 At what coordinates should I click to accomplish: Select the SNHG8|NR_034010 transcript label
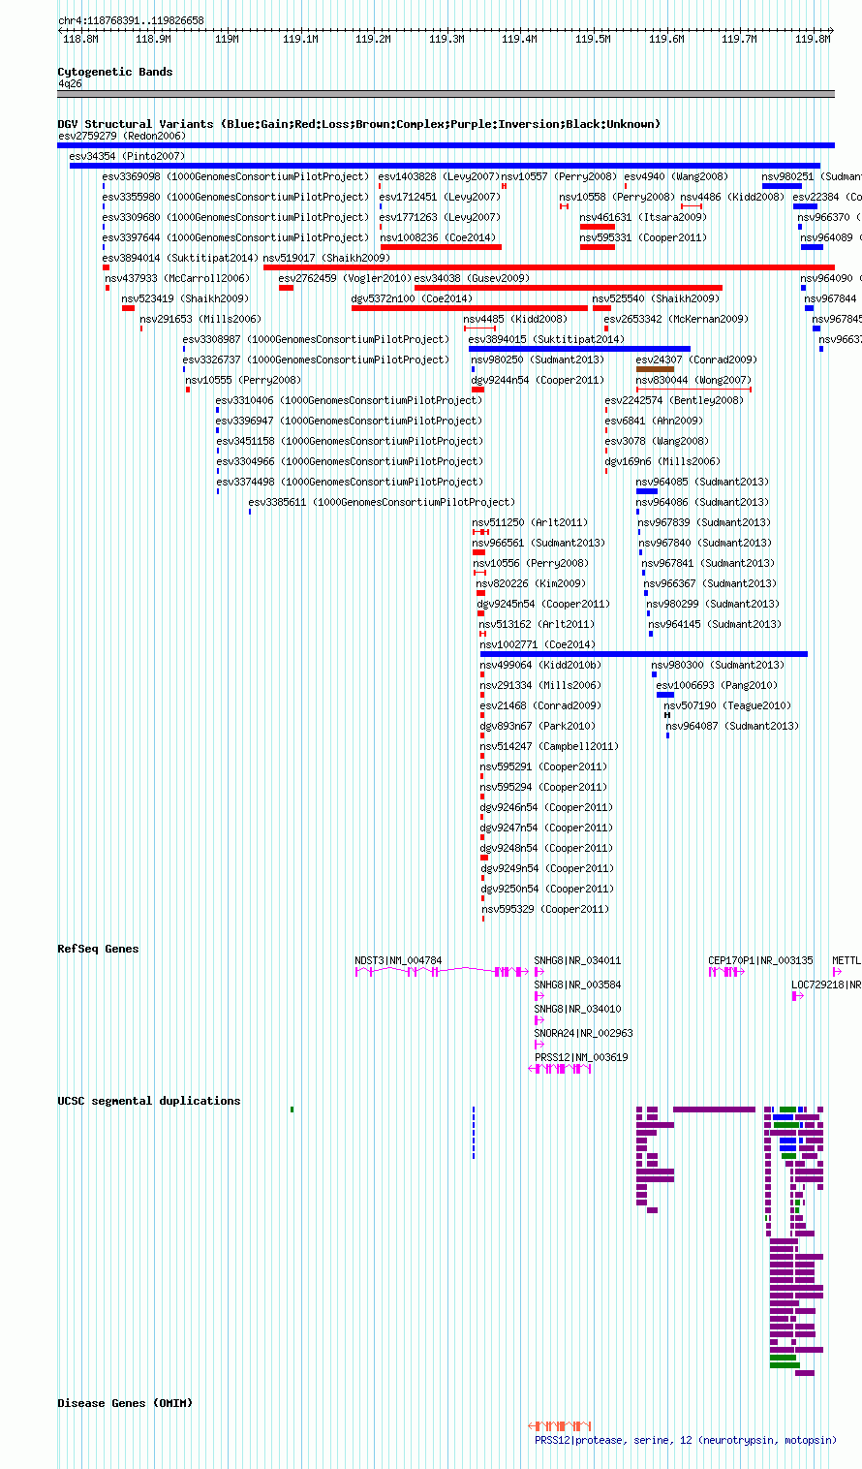(578, 1009)
